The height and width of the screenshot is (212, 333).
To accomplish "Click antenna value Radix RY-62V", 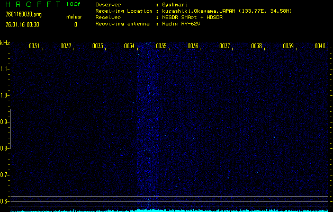I will (x=181, y=24).
